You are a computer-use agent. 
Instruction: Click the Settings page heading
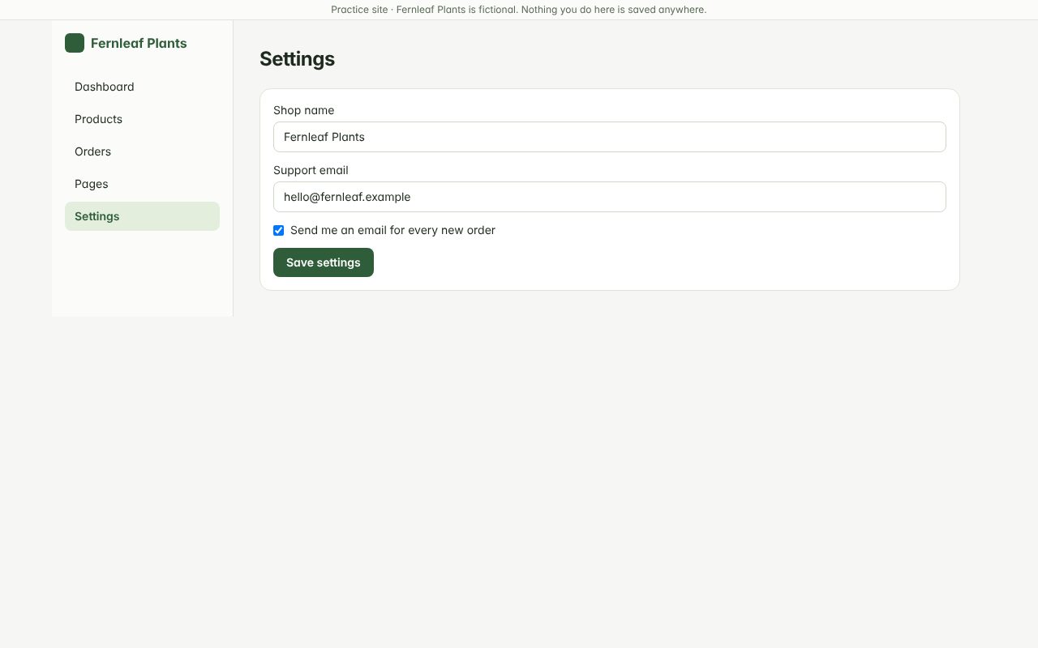[x=297, y=59]
